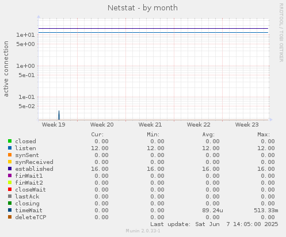Click the '5e+00' y-axis label
Viewport: 286px width, 237px height.
[25, 44]
